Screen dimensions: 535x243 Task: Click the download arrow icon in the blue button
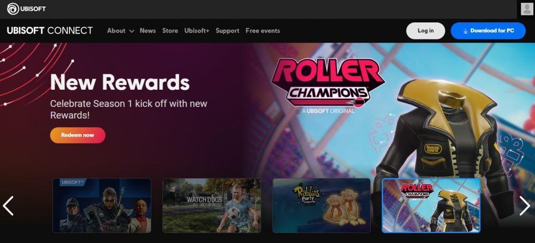pos(465,31)
